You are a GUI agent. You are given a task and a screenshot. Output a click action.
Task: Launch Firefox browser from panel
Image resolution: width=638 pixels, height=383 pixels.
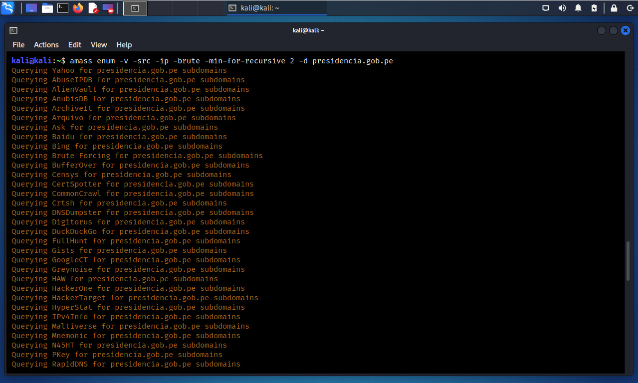(78, 8)
